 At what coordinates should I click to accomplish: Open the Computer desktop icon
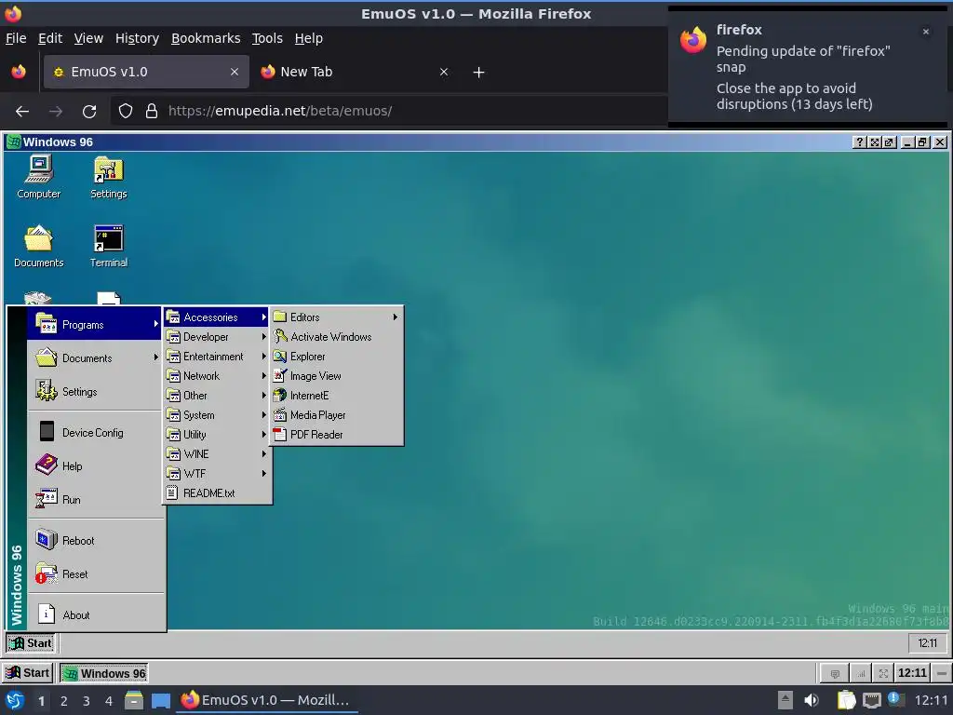(39, 176)
